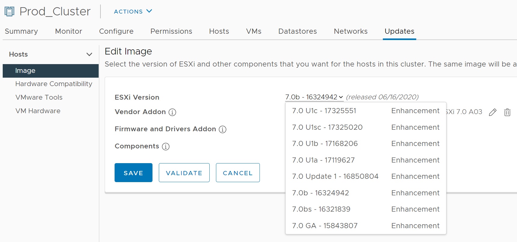The image size is (517, 242).
Task: Click the Components info icon
Action: tap(166, 147)
